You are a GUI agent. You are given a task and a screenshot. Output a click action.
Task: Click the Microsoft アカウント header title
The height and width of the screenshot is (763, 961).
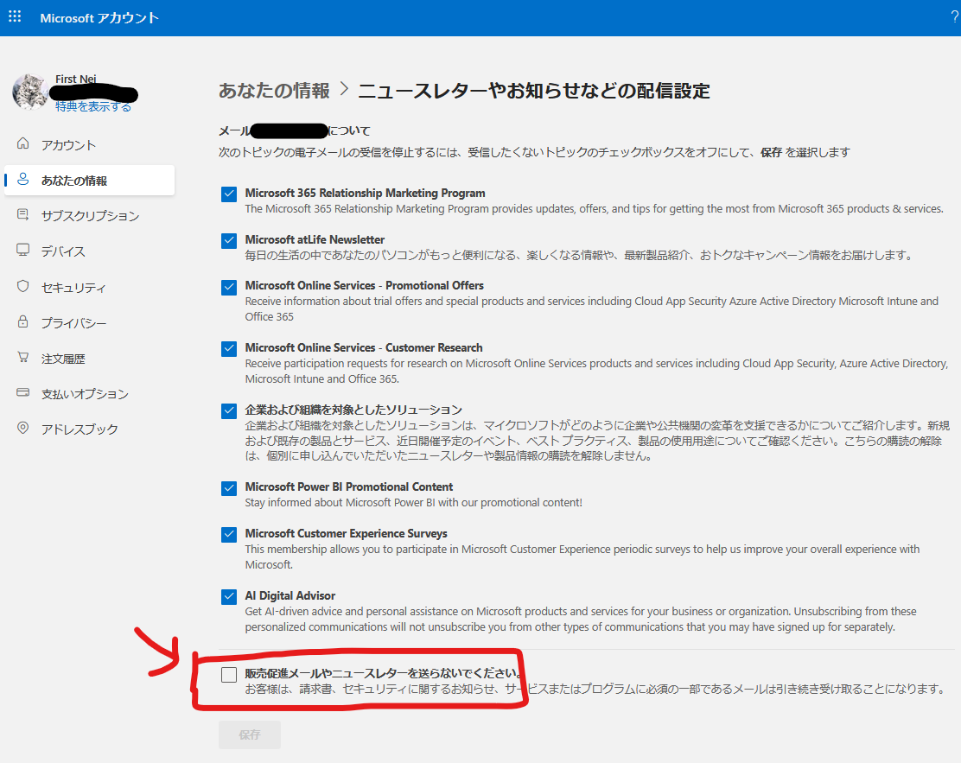click(x=99, y=18)
